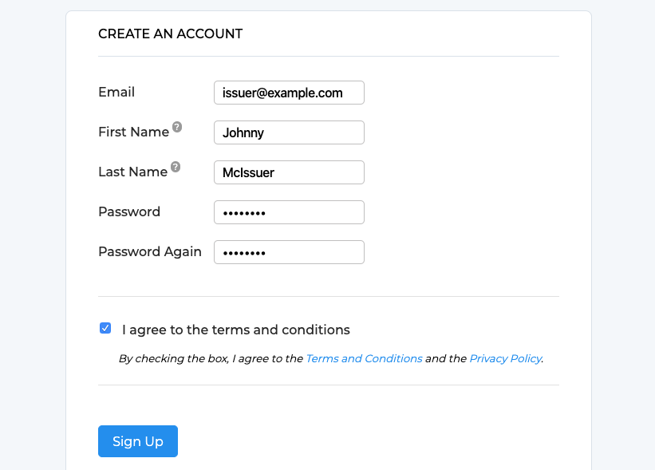Select the Last Name field showing McIssuer

point(289,172)
